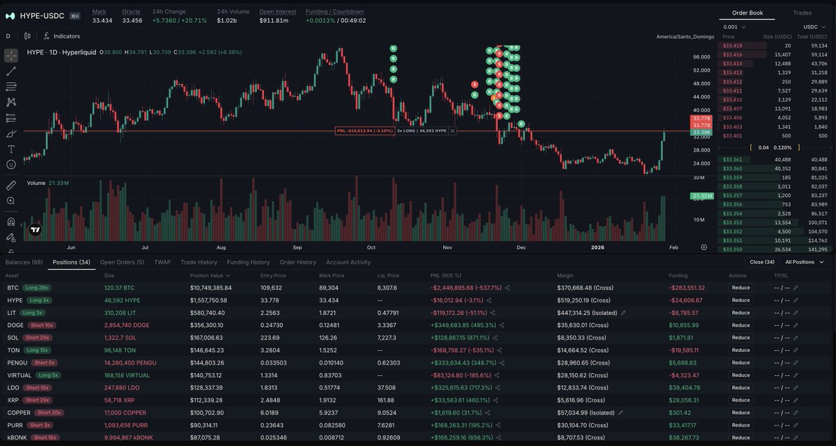The height and width of the screenshot is (446, 836).
Task: Activate the ruler measure tool
Action: [11, 185]
